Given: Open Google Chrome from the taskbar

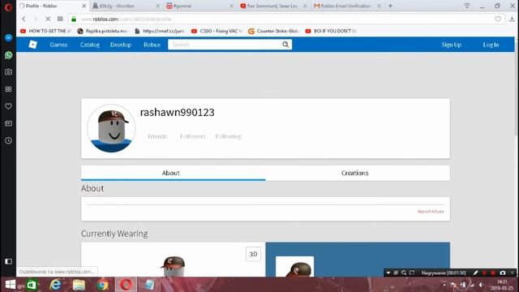Looking at the screenshot, I should (x=103, y=285).
